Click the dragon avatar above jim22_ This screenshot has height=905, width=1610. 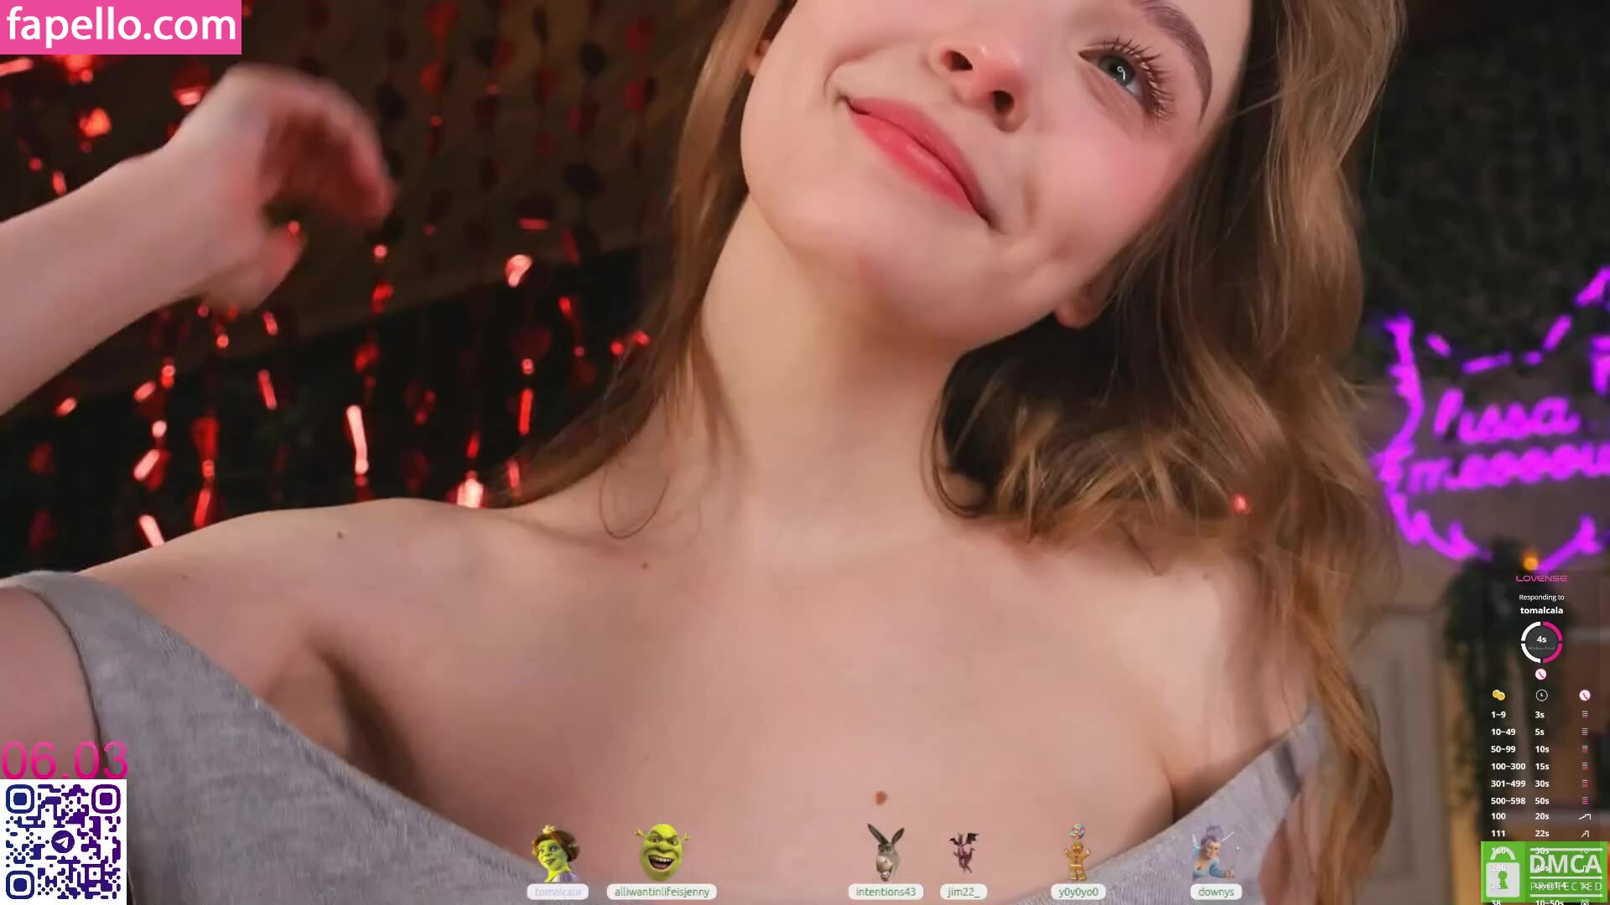[x=963, y=852]
